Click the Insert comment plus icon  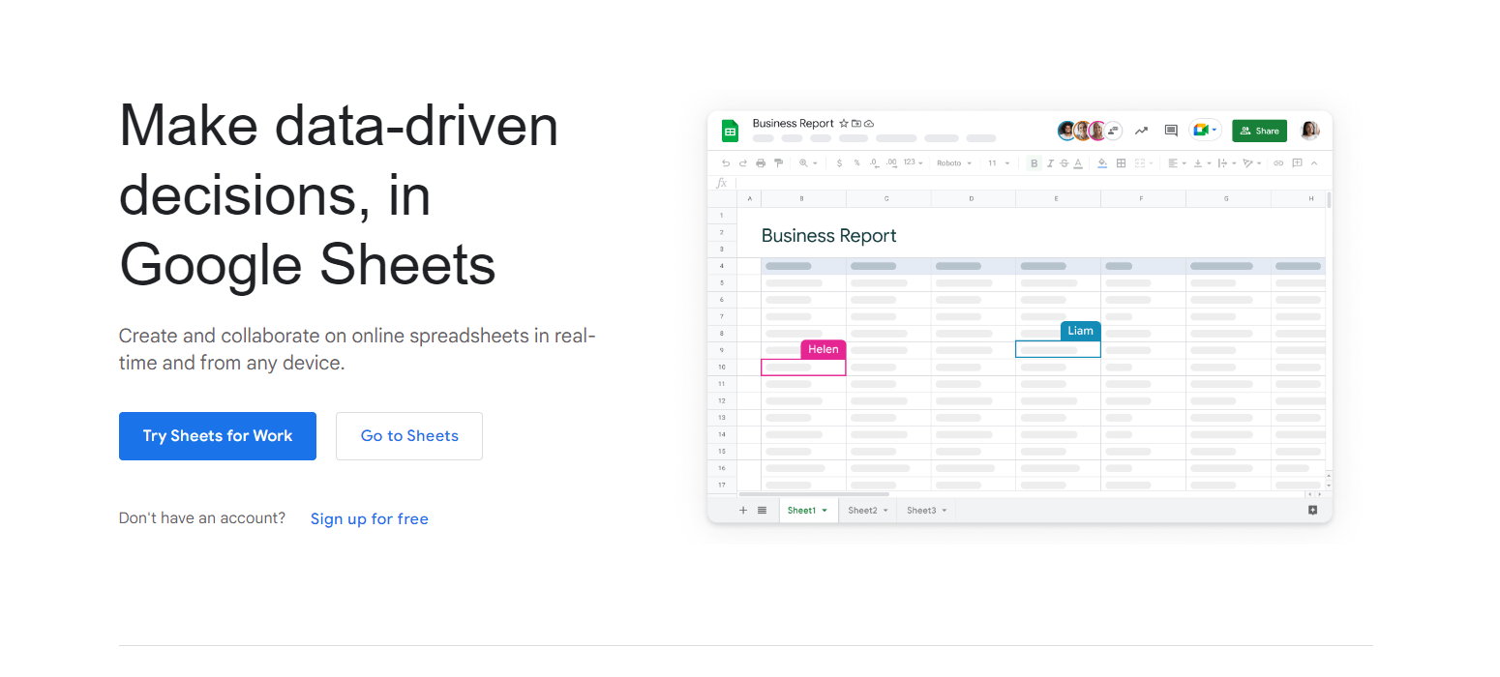point(1297,163)
